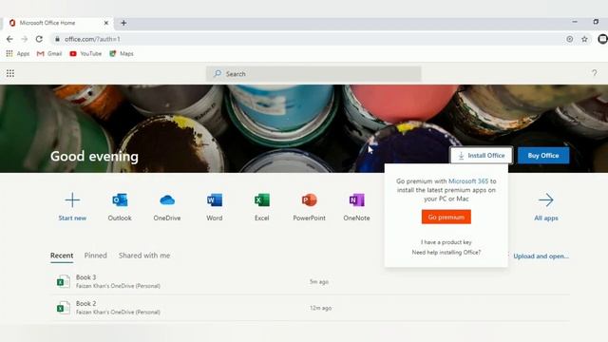Image resolution: width=608 pixels, height=342 pixels.
Task: Click the Good evening greeting text
Action: 94,156
